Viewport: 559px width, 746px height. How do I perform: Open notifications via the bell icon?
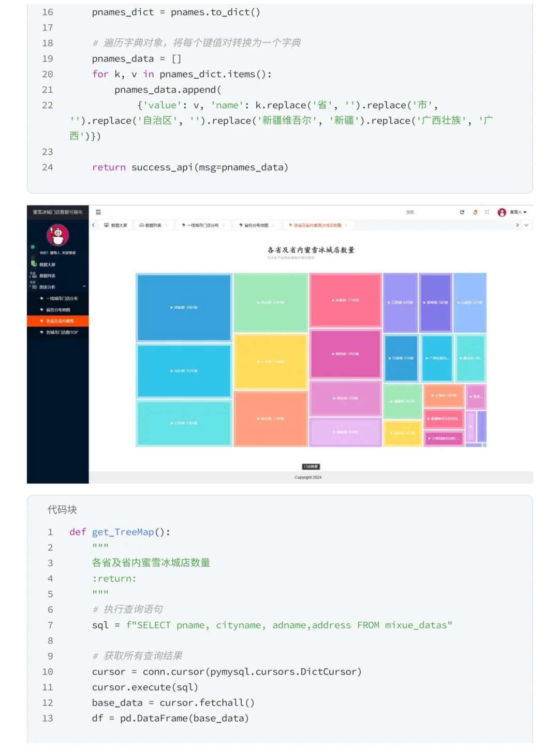pos(475,212)
